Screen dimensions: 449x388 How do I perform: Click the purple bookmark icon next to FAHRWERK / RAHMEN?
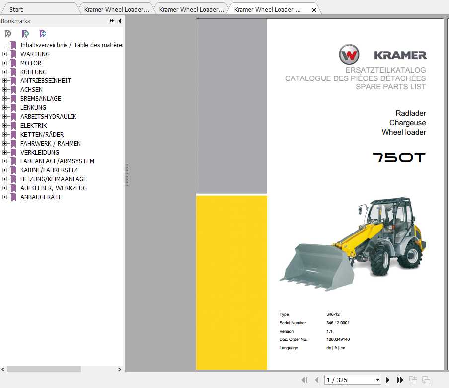(x=13, y=143)
